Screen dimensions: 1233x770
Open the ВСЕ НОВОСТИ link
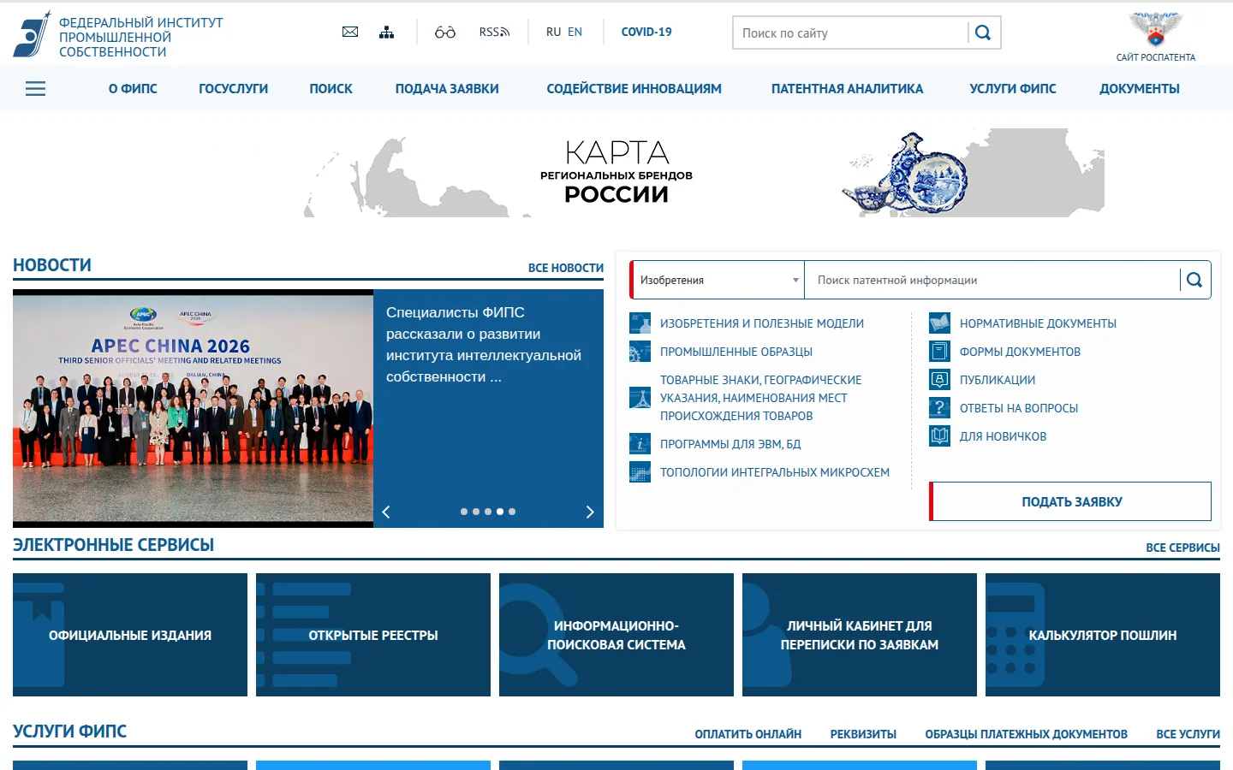tap(566, 268)
